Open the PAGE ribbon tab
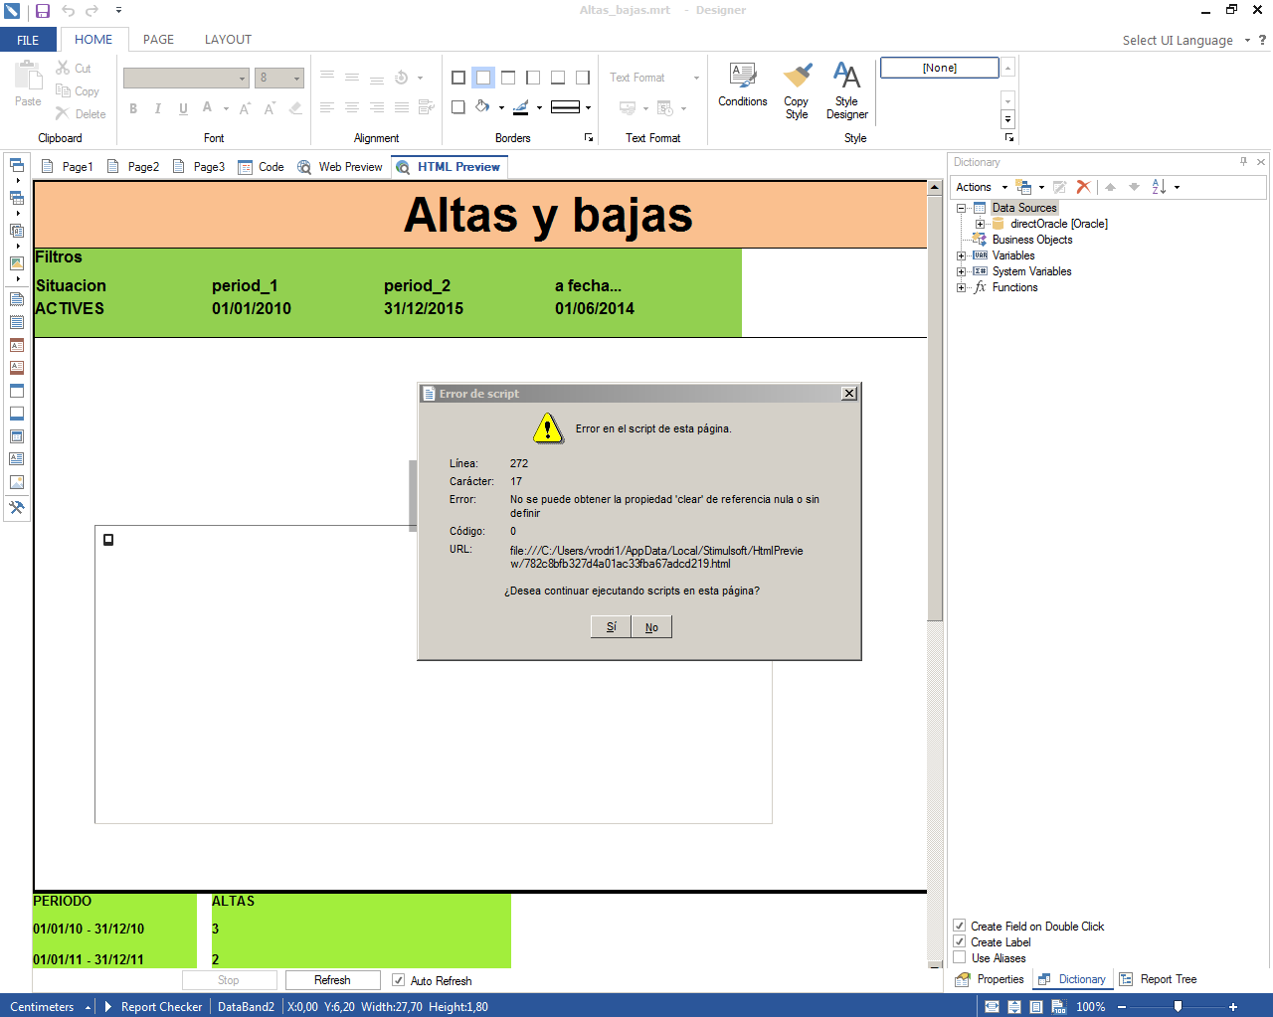Screen dimensions: 1273x1017 click(158, 40)
